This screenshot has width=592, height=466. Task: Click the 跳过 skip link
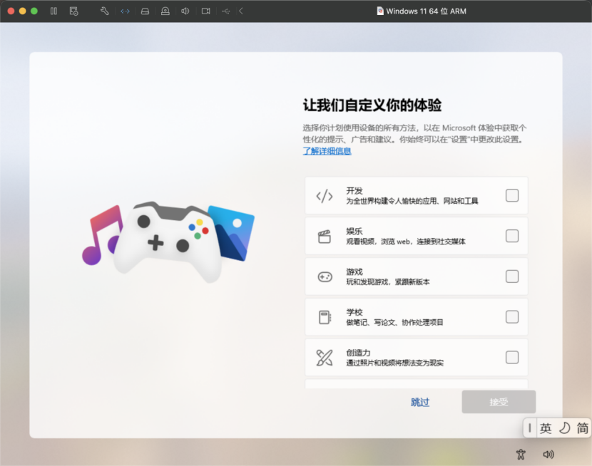tap(420, 403)
